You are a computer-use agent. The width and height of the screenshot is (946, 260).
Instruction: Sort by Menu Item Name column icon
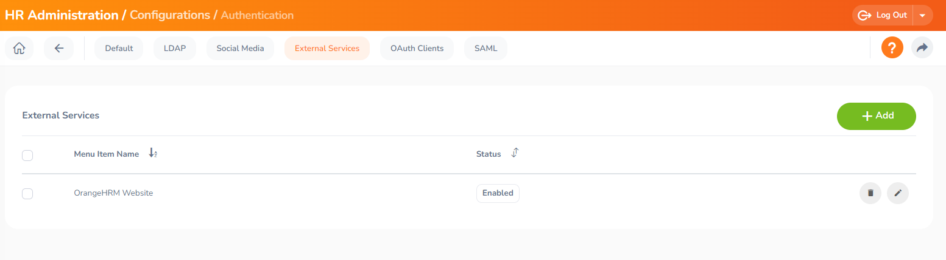(153, 154)
